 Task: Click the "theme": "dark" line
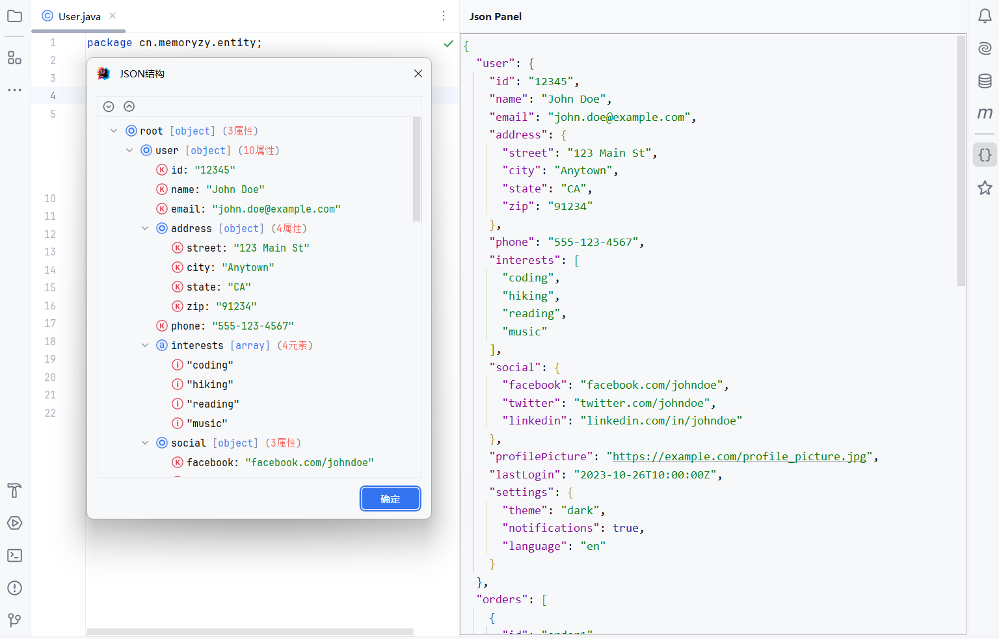[x=553, y=510]
